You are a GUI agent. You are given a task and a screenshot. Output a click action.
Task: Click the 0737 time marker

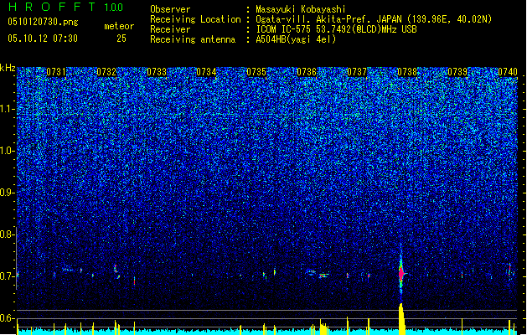pos(357,72)
